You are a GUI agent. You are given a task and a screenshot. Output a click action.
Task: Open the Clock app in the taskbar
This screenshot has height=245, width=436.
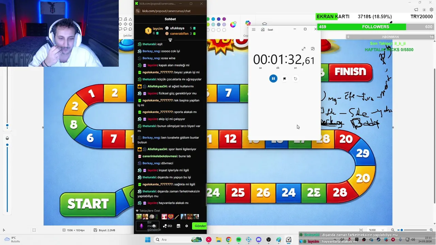tap(289, 240)
